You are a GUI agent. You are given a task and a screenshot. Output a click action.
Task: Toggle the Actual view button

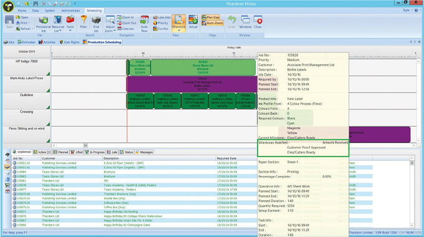coord(193,22)
